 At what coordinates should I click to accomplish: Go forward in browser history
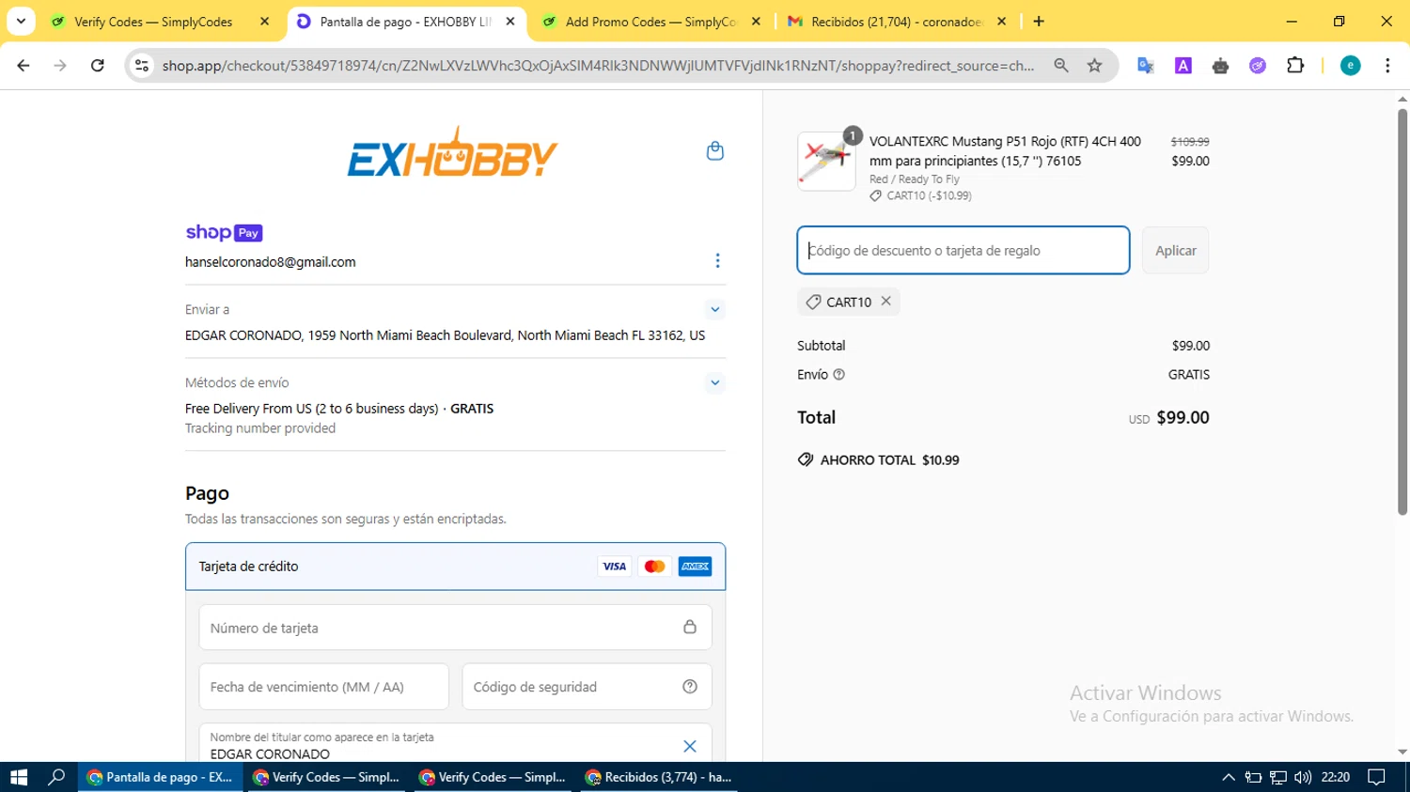click(x=60, y=65)
